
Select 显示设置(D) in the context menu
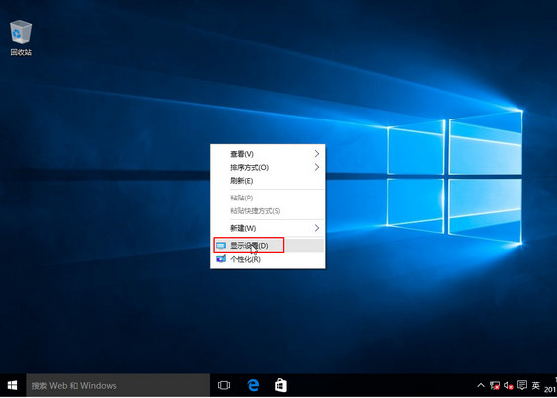pos(268,245)
